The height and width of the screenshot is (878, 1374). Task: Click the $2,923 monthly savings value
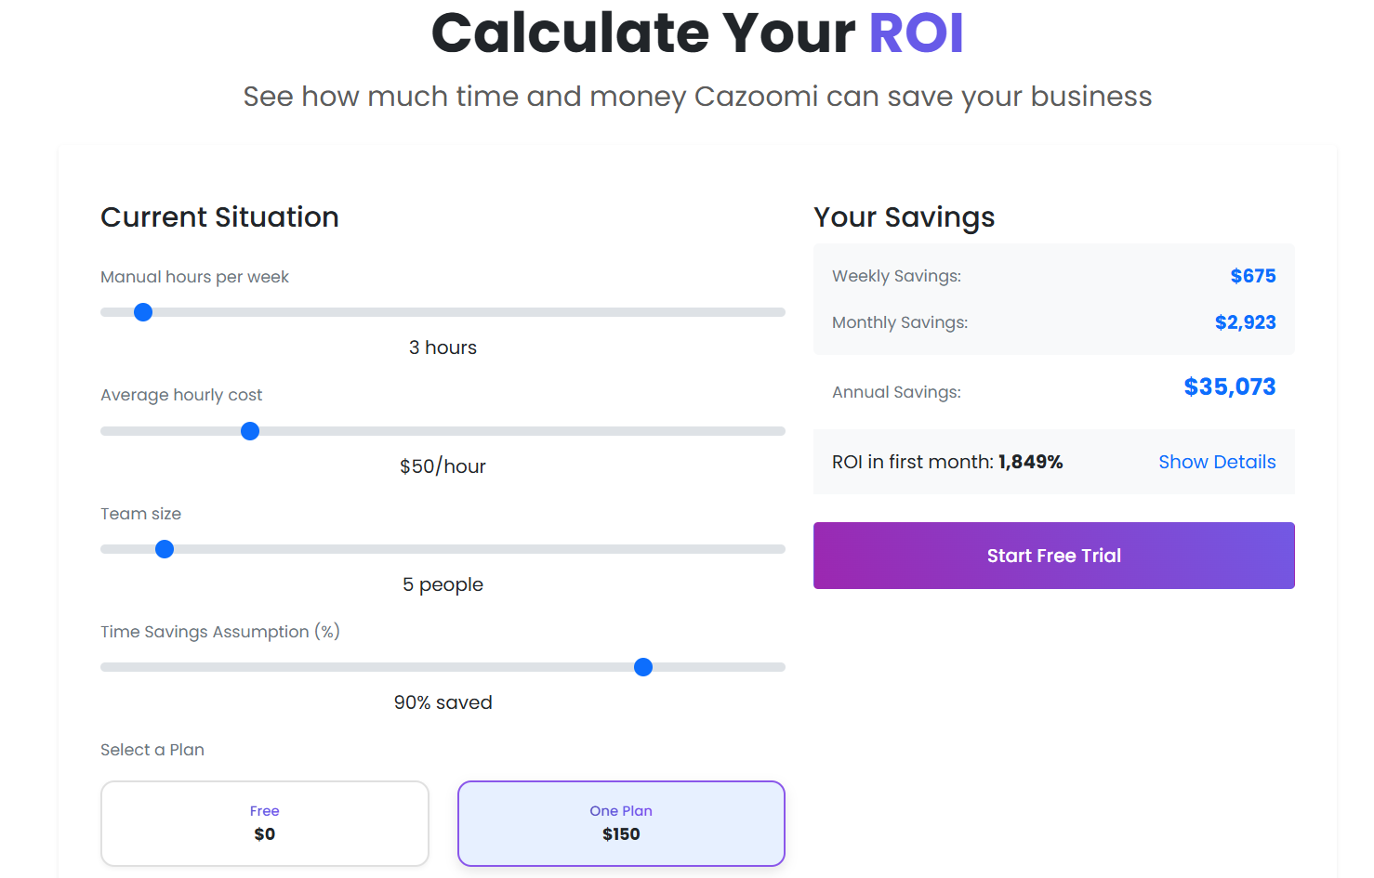tap(1245, 322)
